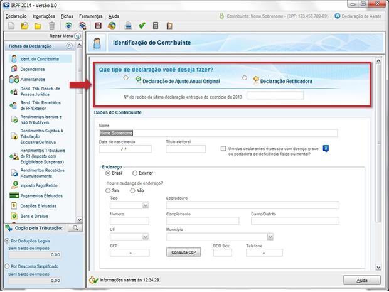This screenshot has width=389, height=292.
Task: Click Rendimentos Isentos e Não Tributáveis icon
Action: tap(14, 119)
